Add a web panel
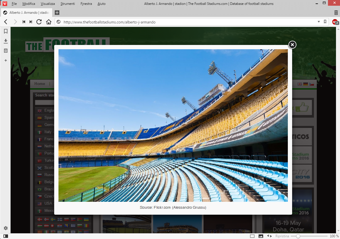The width and height of the screenshot is (340, 239). [6, 60]
